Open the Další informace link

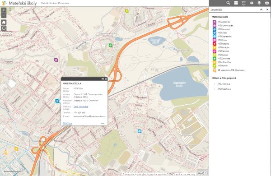click(81, 107)
